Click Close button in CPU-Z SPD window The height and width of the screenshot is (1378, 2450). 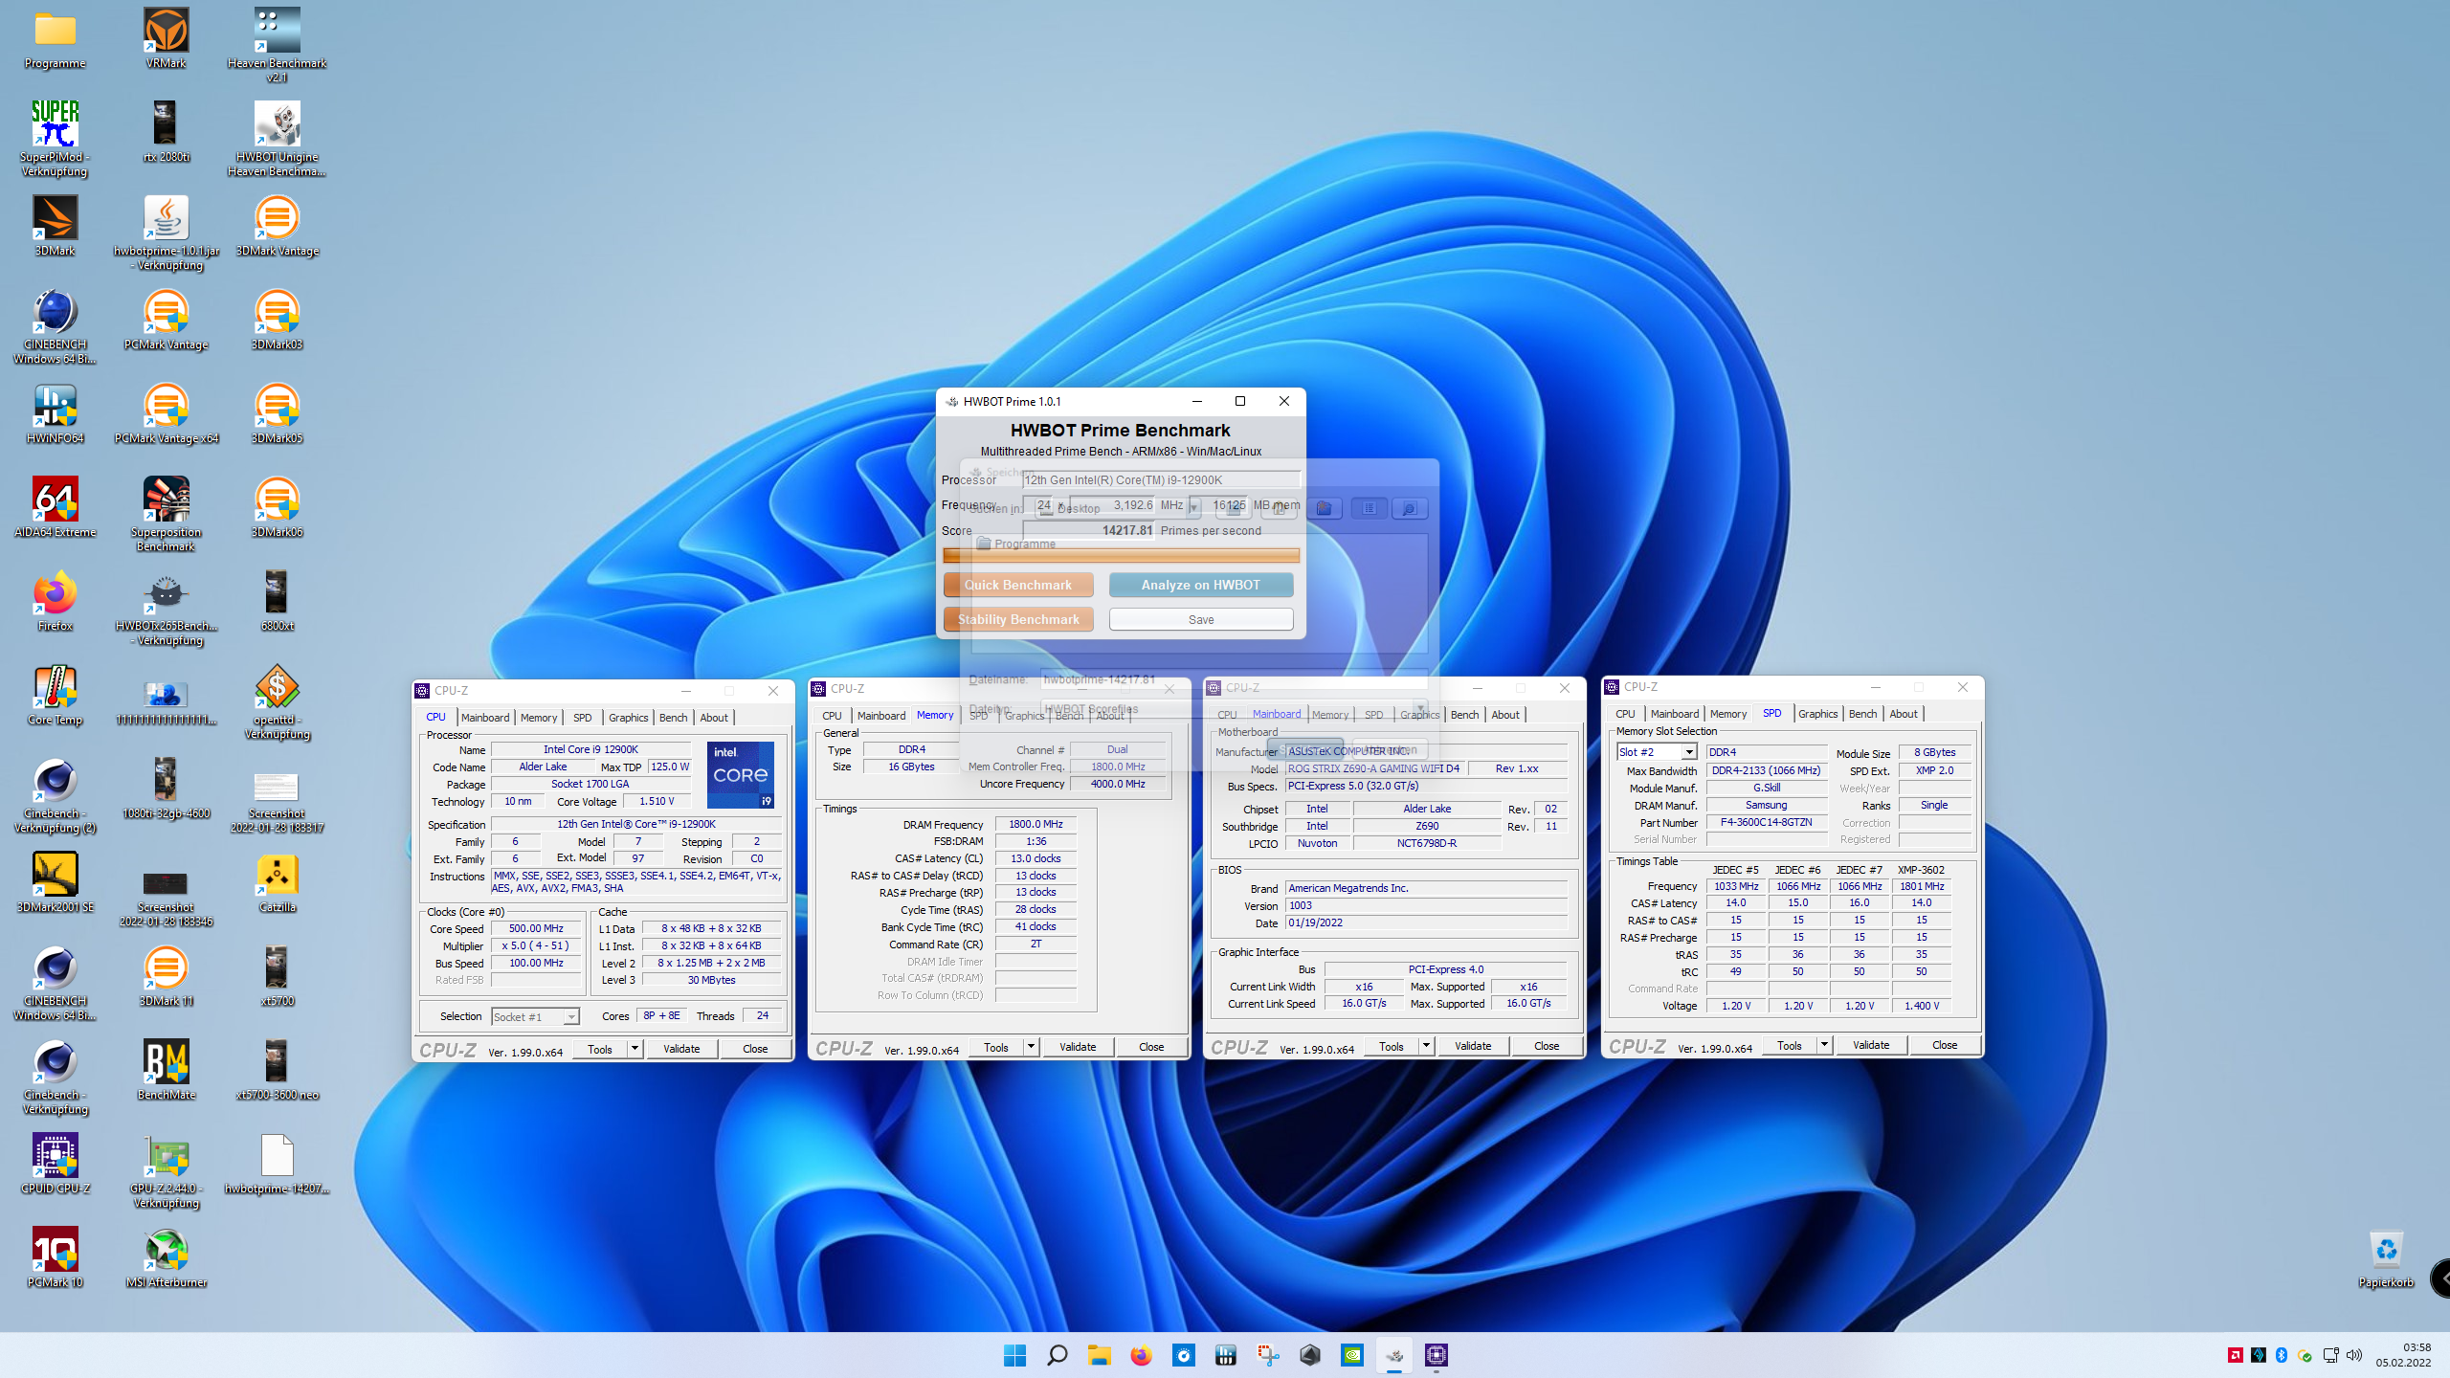coord(1945,1045)
